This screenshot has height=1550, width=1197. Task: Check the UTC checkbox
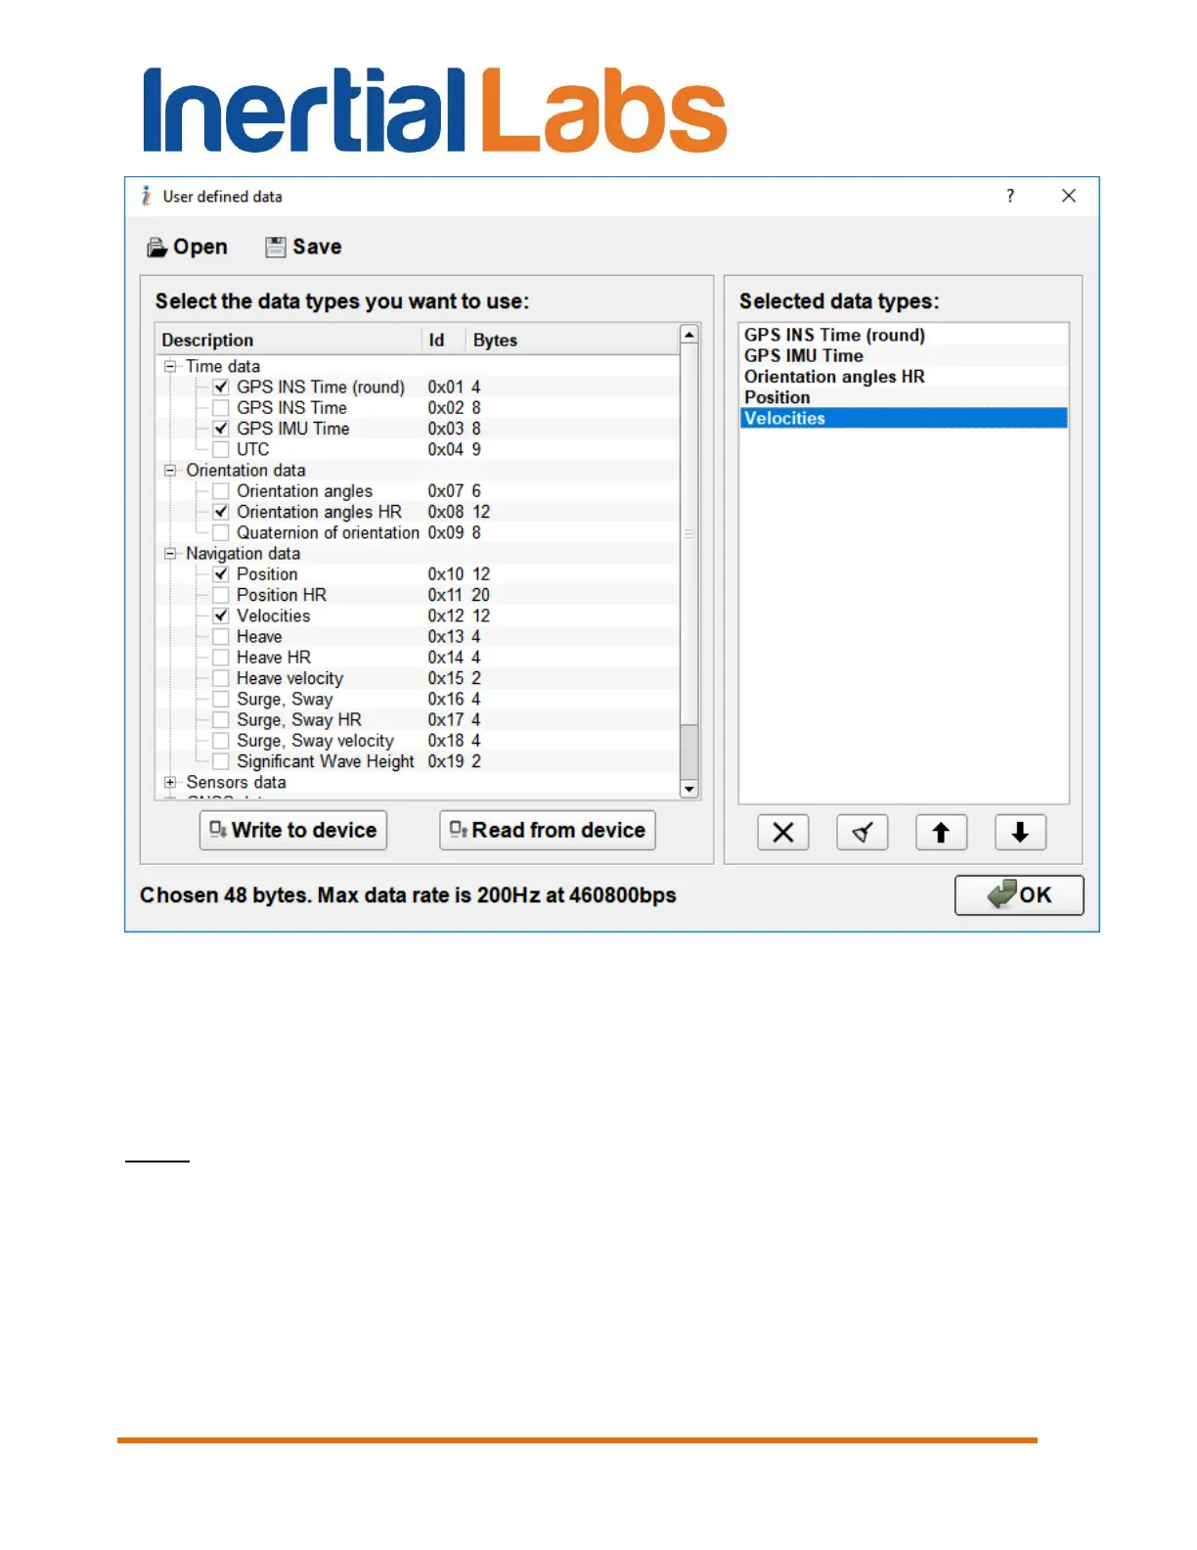coord(221,449)
